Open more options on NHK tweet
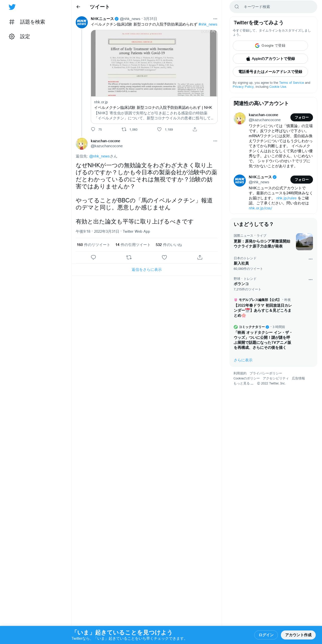Screen dimensions: 322x644 (x=215, y=19)
